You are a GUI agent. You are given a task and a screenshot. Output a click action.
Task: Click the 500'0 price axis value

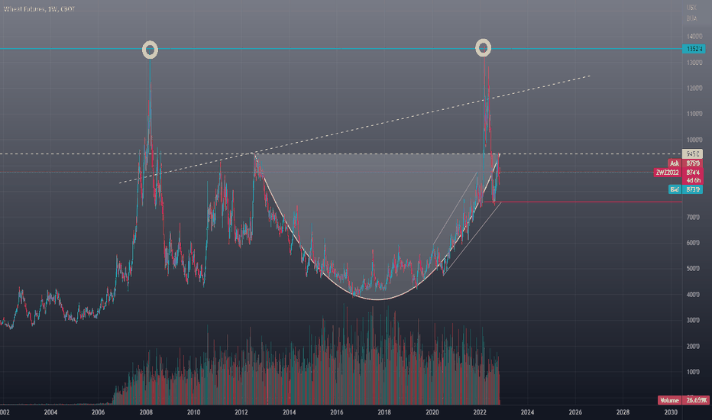[x=693, y=269]
